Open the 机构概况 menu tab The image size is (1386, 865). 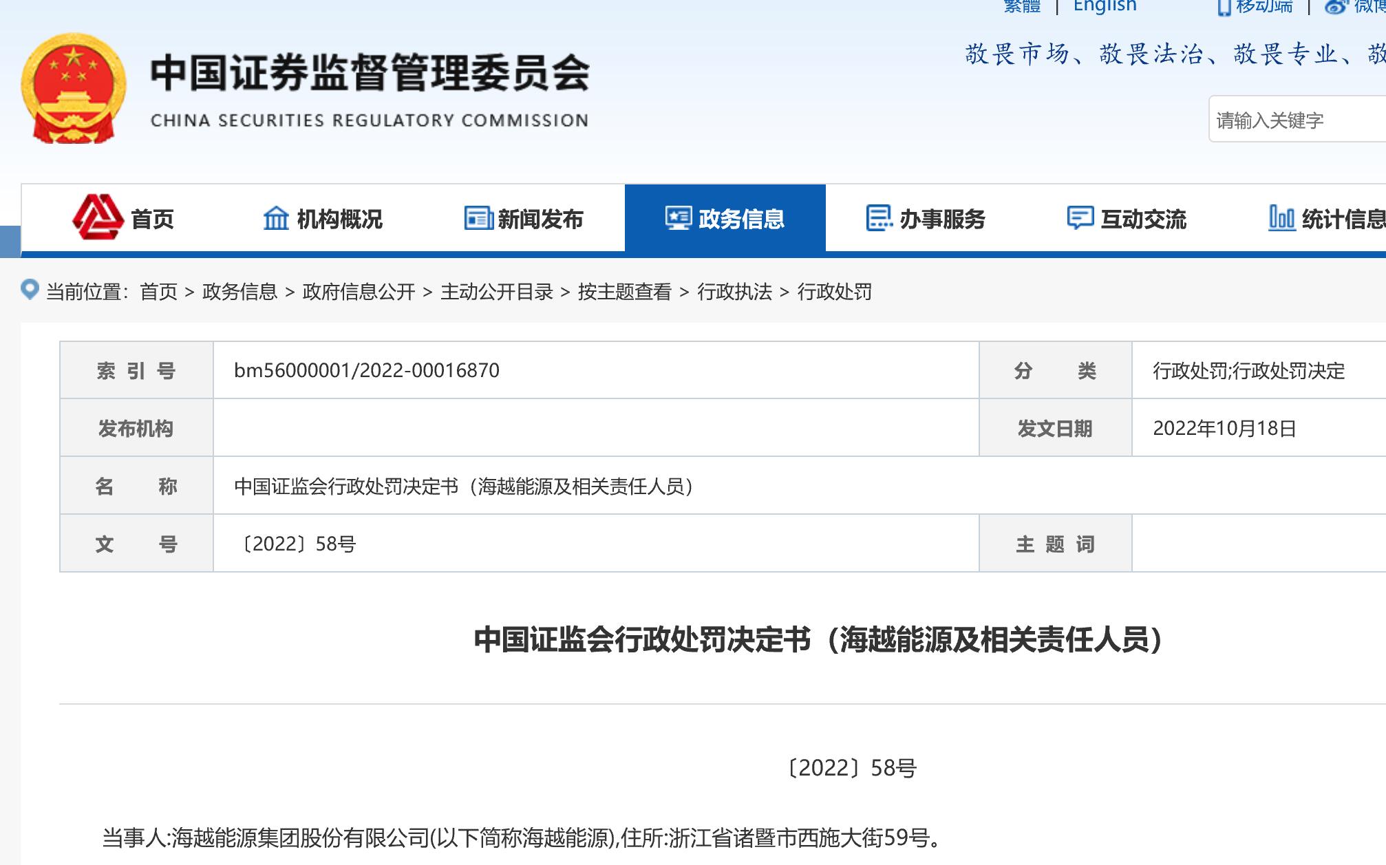pyautogui.click(x=339, y=219)
